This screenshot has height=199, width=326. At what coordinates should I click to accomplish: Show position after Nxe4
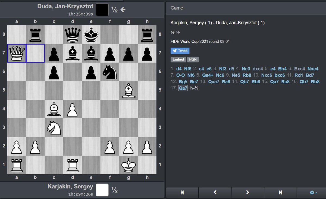click(313, 69)
